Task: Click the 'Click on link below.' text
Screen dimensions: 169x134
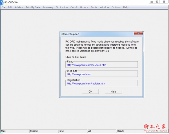Action: point(76,57)
